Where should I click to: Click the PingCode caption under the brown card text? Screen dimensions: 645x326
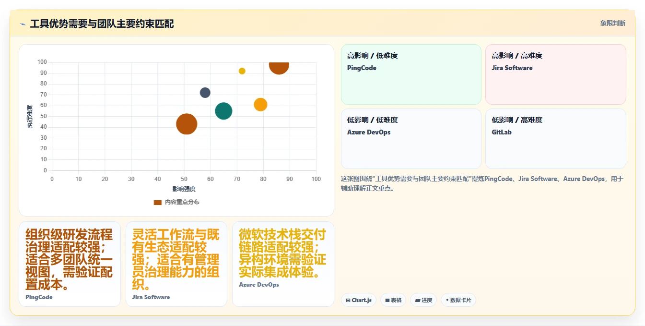[x=39, y=297]
